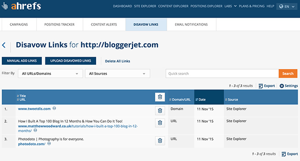The image size is (300, 161).
Task: Click the circle icon next to photodoto.com/
Action: coord(49,143)
